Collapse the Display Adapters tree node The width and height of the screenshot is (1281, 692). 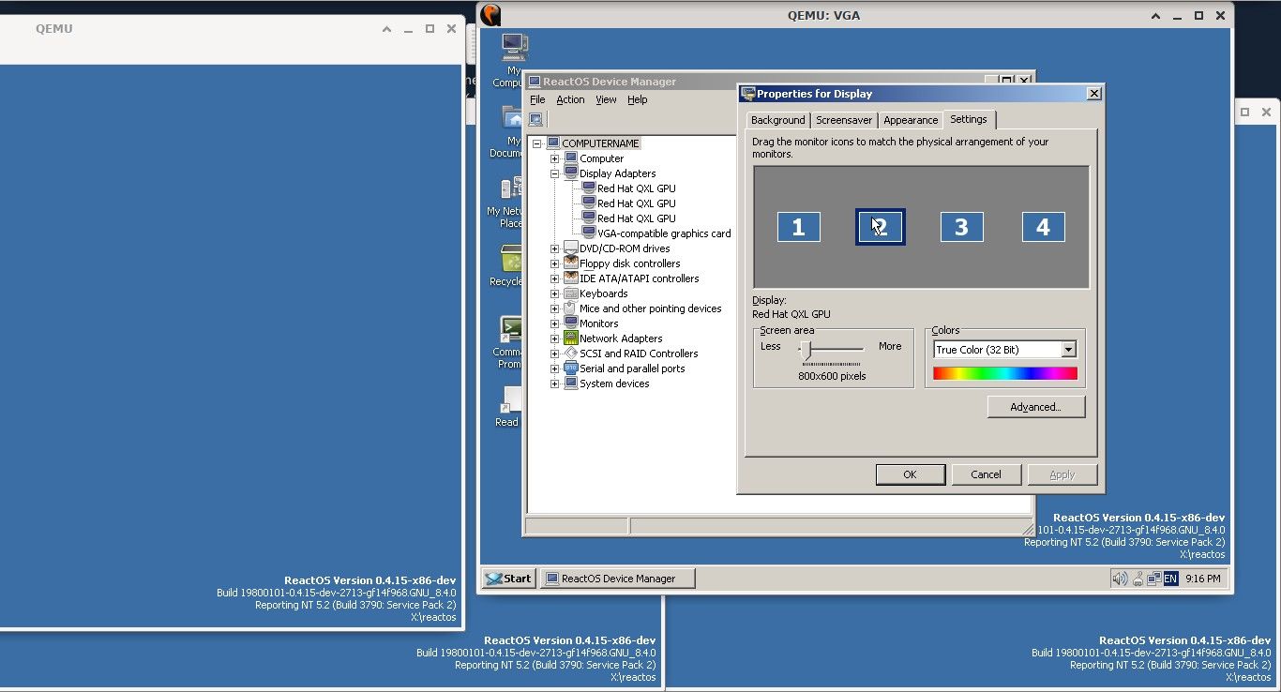pyautogui.click(x=554, y=173)
